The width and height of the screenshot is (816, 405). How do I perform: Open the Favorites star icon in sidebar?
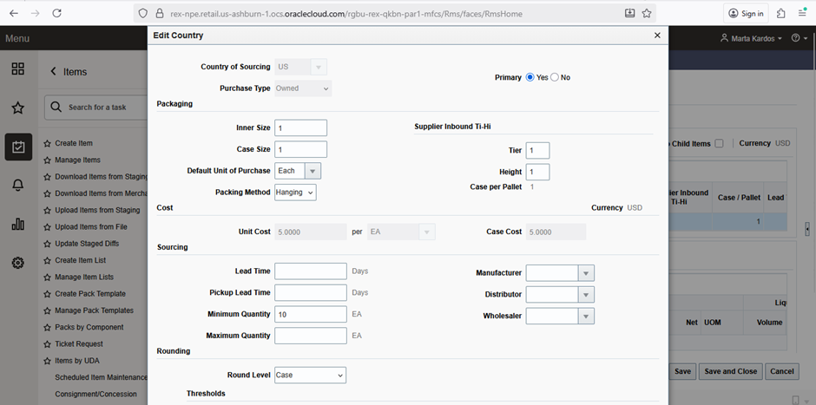tap(17, 108)
